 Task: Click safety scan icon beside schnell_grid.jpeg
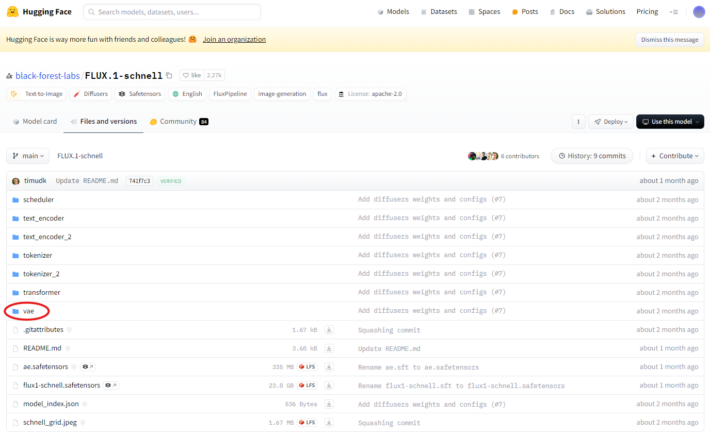tap(83, 423)
